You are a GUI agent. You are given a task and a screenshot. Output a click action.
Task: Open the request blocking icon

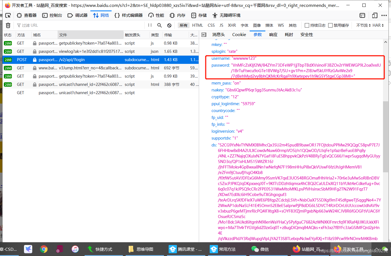[169, 25]
